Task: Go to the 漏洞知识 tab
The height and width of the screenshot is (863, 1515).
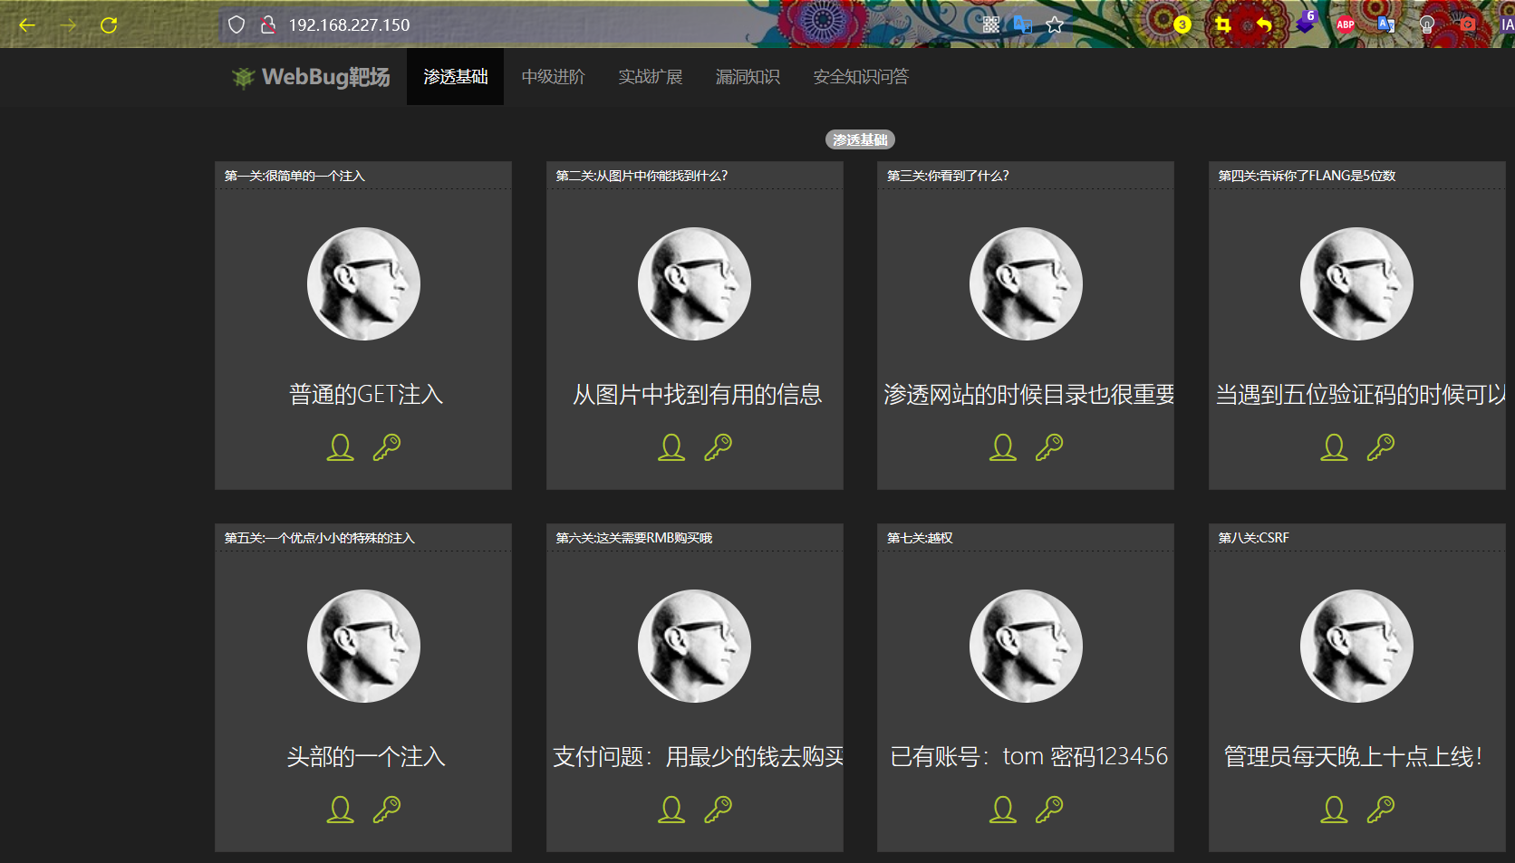Action: pos(748,77)
